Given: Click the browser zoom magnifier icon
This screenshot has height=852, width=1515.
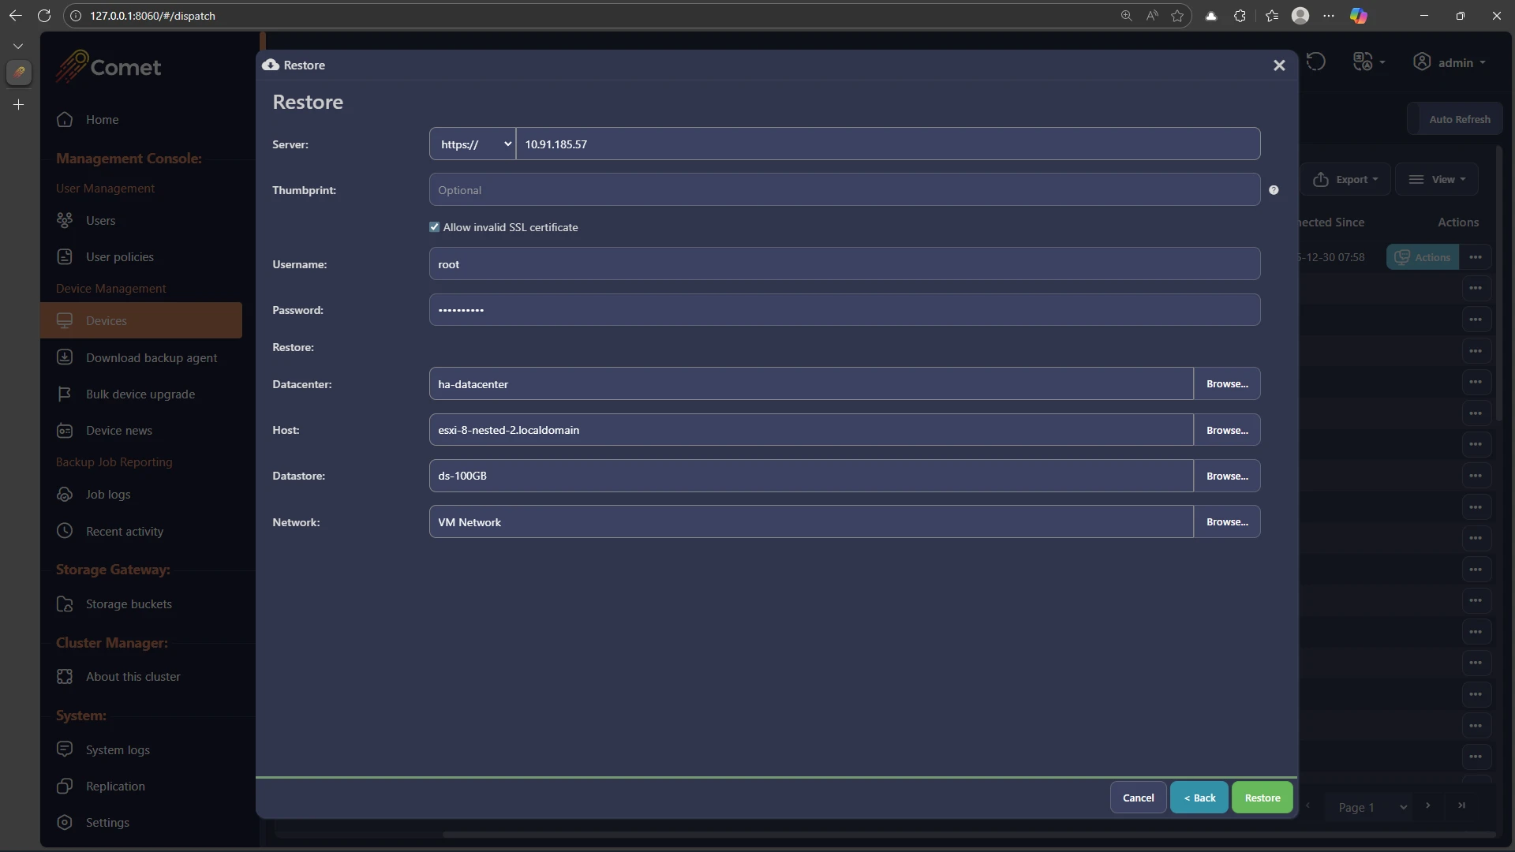Looking at the screenshot, I should point(1126,16).
